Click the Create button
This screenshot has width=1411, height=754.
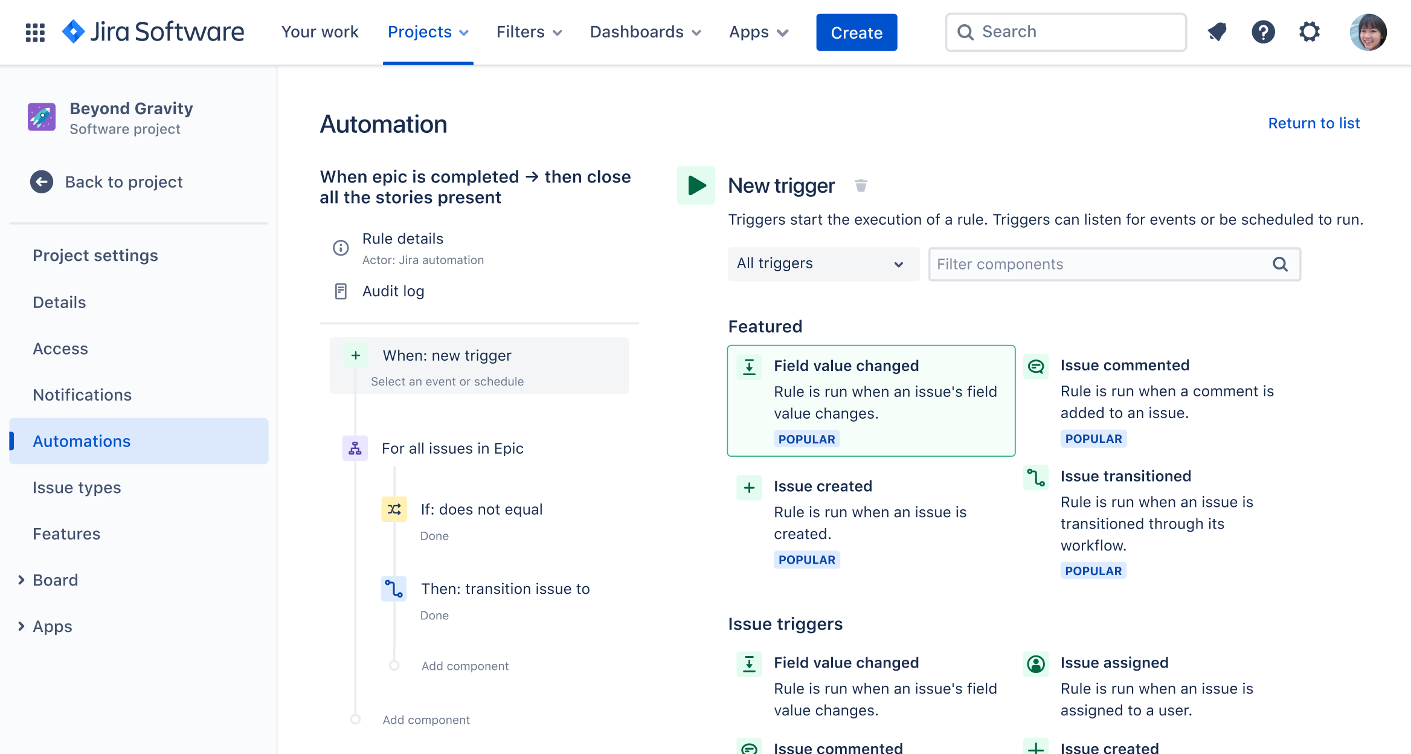pyautogui.click(x=857, y=32)
